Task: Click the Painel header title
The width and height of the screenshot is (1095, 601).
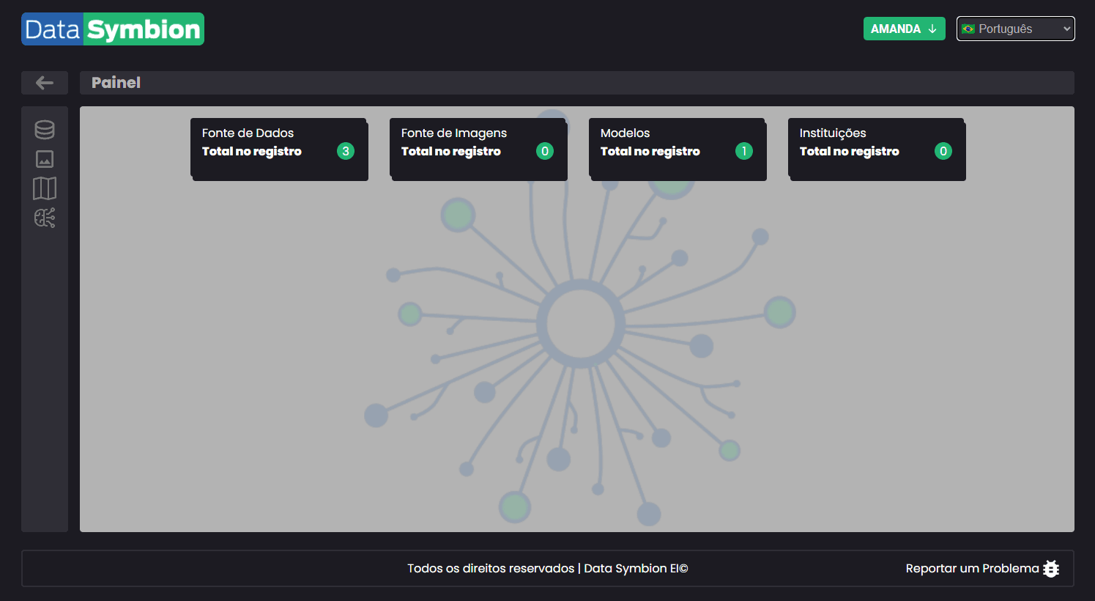Action: click(x=116, y=83)
